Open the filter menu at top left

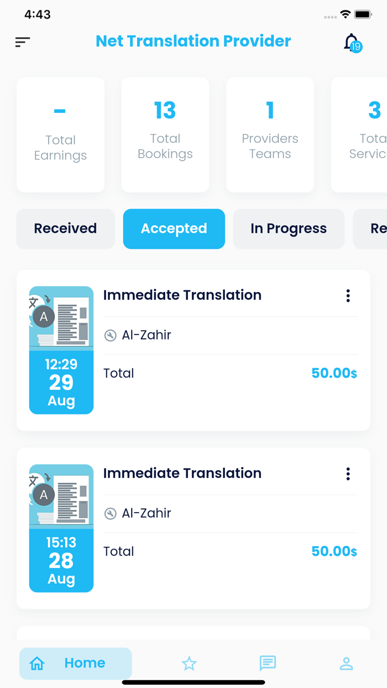22,42
